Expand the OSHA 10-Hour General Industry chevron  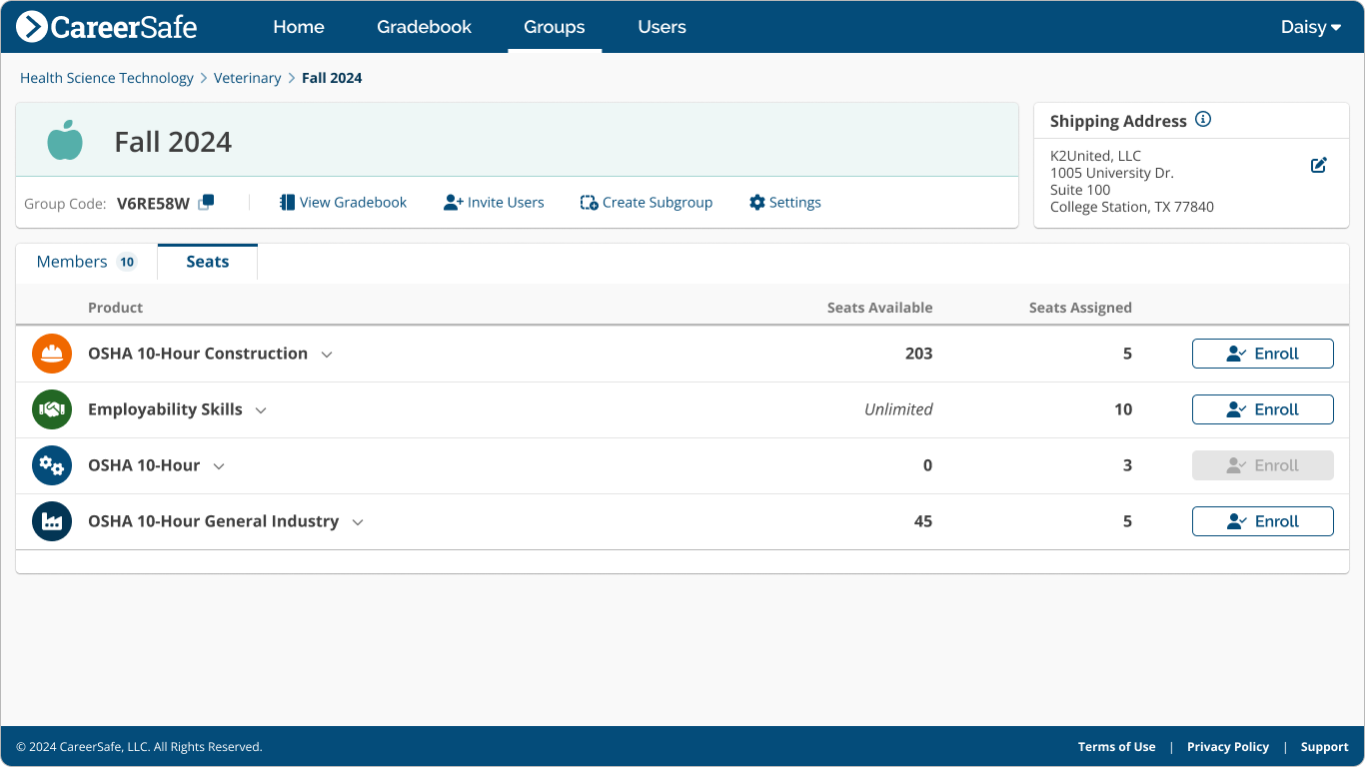(x=358, y=522)
